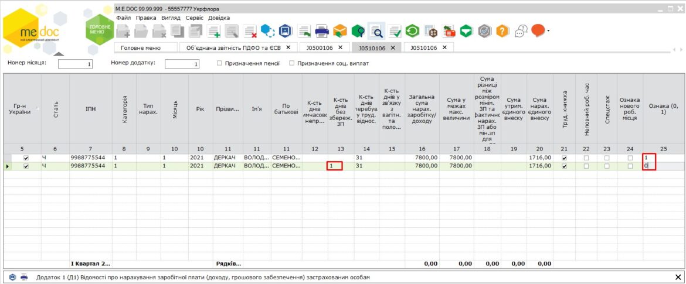This screenshot has width=686, height=284.
Task: Click the Номер додатку input field
Action: point(182,64)
